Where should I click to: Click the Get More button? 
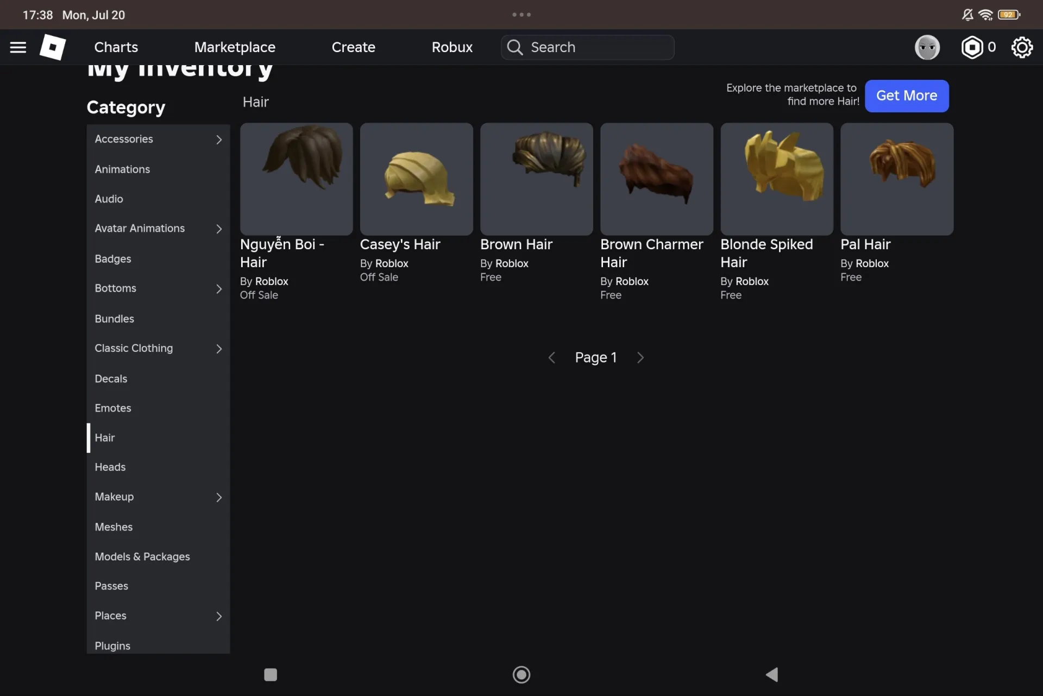point(907,96)
